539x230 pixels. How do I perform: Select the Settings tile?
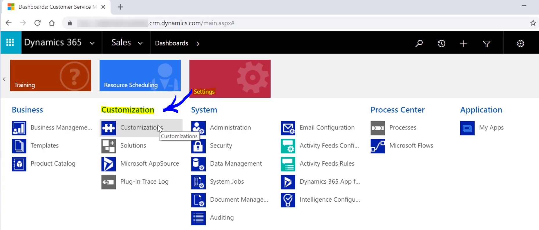(230, 79)
